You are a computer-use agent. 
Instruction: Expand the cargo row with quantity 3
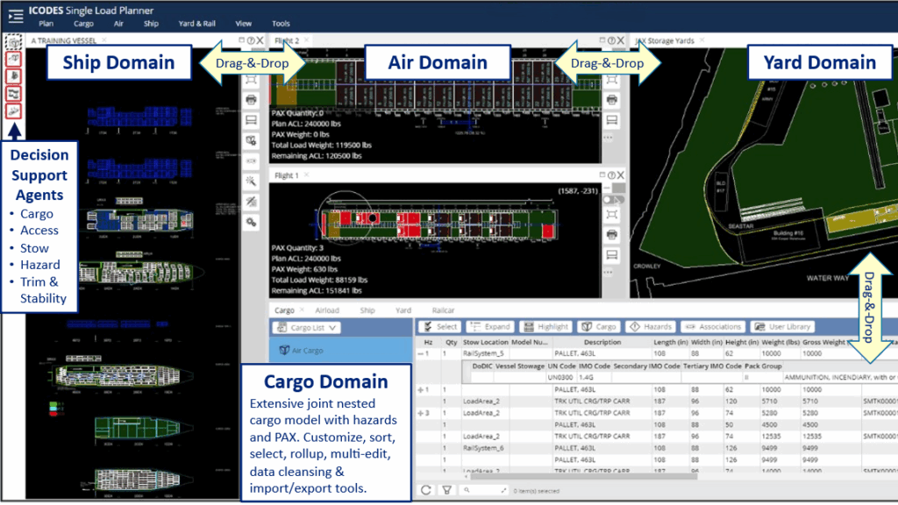pyautogui.click(x=424, y=412)
